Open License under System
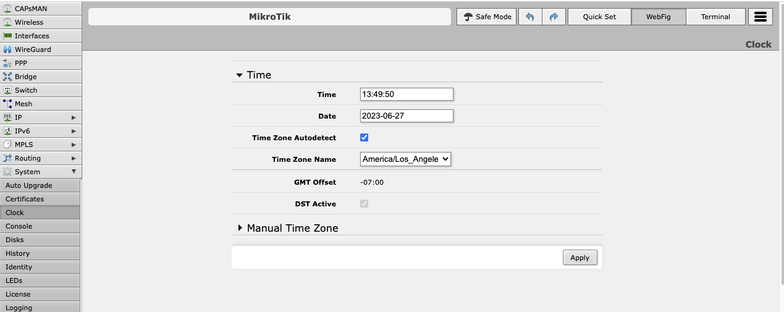784x312 pixels. click(x=40, y=294)
